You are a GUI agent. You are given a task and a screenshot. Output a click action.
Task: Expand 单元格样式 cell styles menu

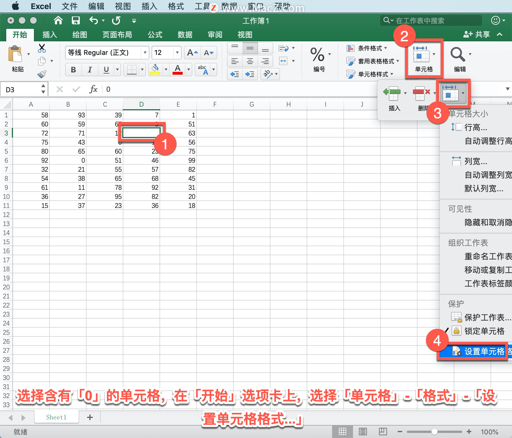click(370, 74)
